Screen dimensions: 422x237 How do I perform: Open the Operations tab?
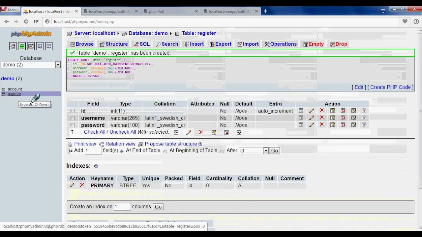click(x=281, y=44)
